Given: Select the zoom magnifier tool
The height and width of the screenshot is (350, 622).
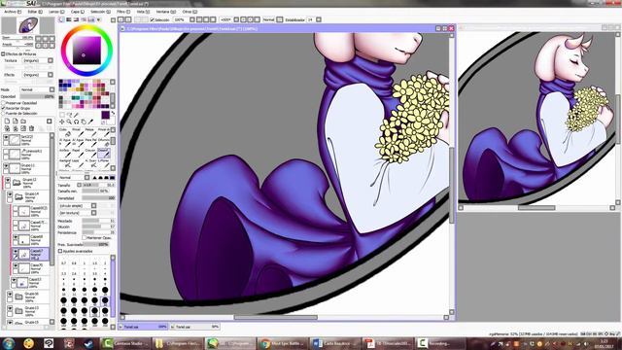Looking at the screenshot, I should pyautogui.click(x=69, y=122).
